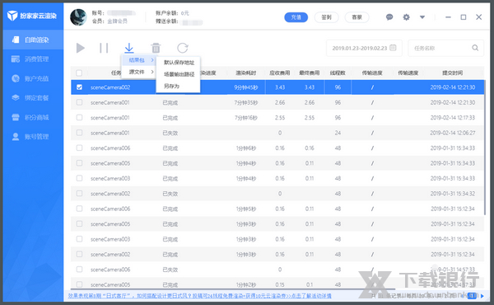Image resolution: width=494 pixels, height=305 pixels.
Task: Refresh the task list with refresh icon
Action: [183, 48]
